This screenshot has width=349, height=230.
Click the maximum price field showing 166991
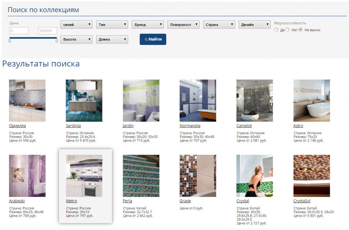[47, 31]
